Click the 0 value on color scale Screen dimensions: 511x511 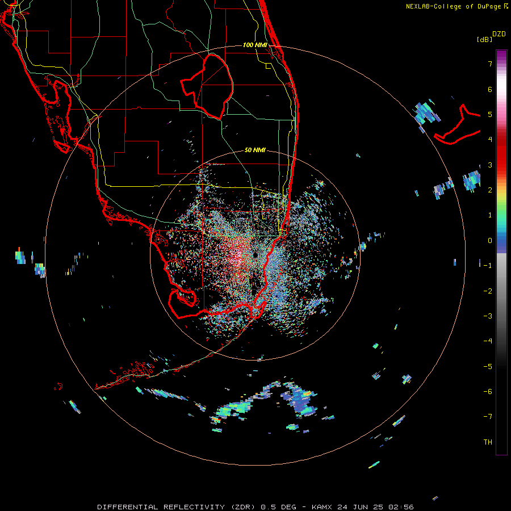(490, 241)
